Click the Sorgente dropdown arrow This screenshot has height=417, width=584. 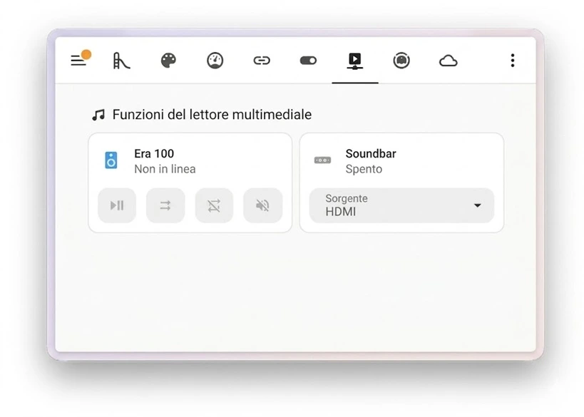[477, 205]
